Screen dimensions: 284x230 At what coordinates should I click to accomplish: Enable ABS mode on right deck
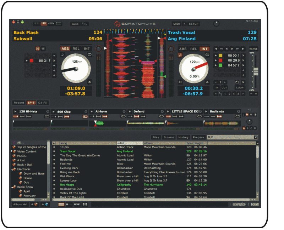183,49
